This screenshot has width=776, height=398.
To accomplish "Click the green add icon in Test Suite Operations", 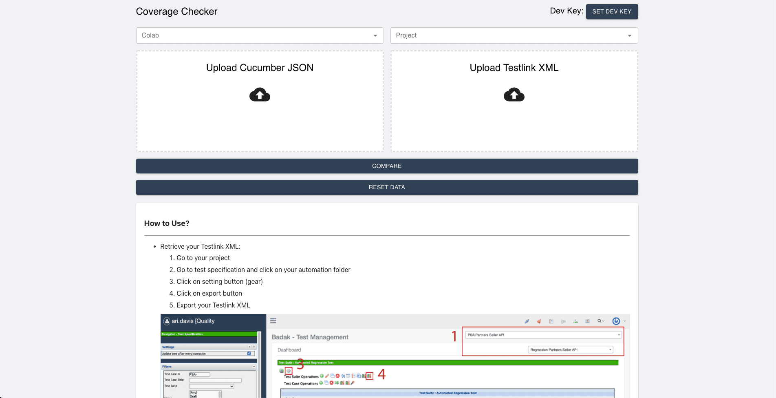I will [x=322, y=376].
